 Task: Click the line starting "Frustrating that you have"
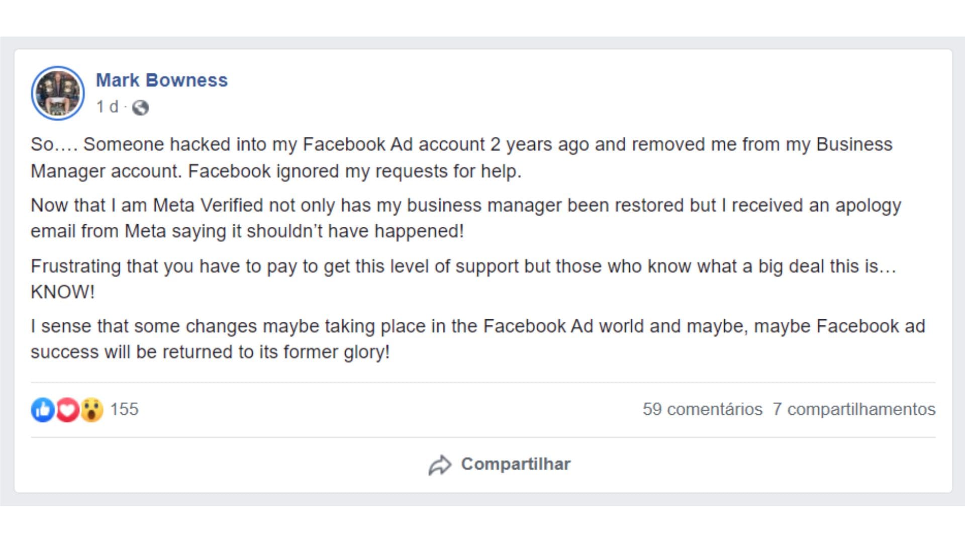[463, 266]
